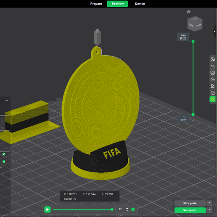Click the Left face of view cube
This screenshot has height=217, width=217.
(191, 25)
